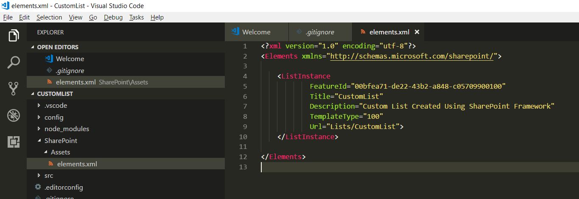Expand the node_modules folder
The image size is (579, 199).
(x=39, y=129)
